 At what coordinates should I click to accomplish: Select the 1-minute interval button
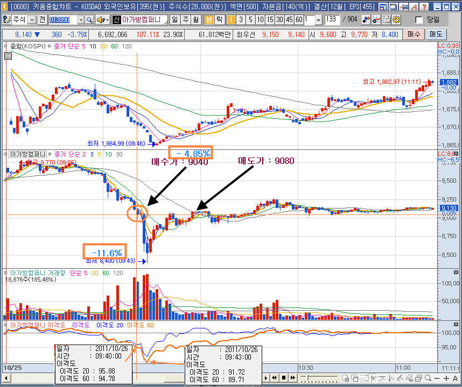click(x=232, y=20)
